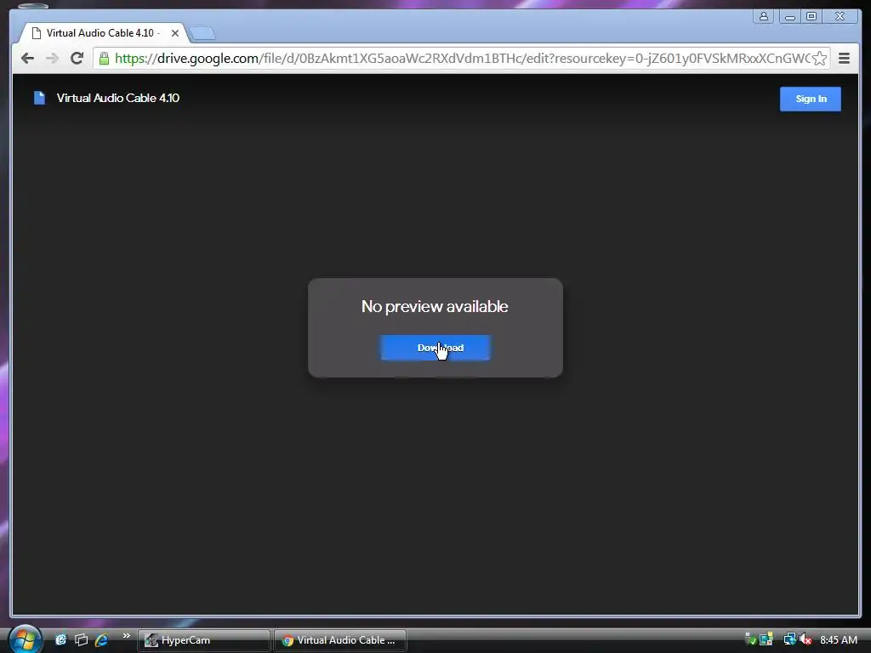Minimize the Chrome window

(790, 16)
